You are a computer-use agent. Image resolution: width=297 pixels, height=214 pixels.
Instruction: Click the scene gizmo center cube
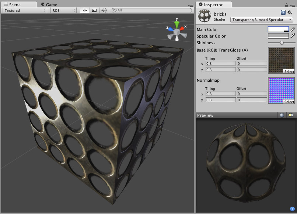coord(177,32)
